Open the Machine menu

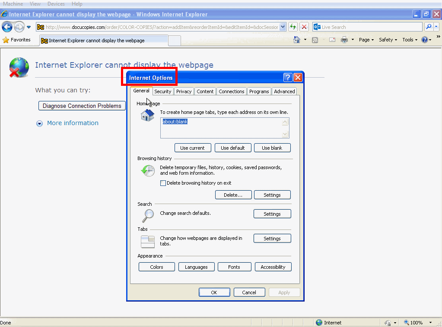[x=13, y=3]
